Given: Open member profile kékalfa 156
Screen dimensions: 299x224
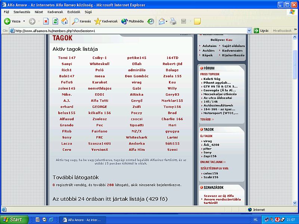Looking at the screenshot, I should click(x=99, y=113).
